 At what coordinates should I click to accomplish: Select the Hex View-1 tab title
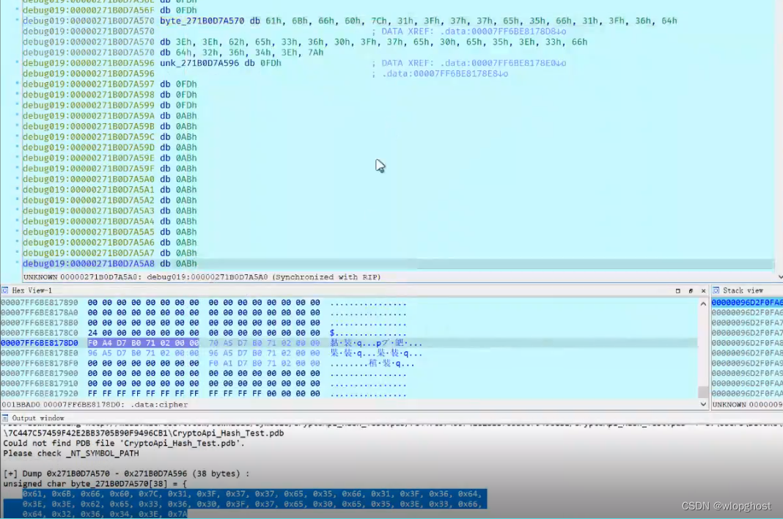[32, 290]
